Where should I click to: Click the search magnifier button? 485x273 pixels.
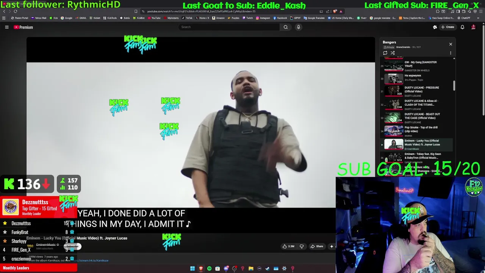[x=286, y=27]
